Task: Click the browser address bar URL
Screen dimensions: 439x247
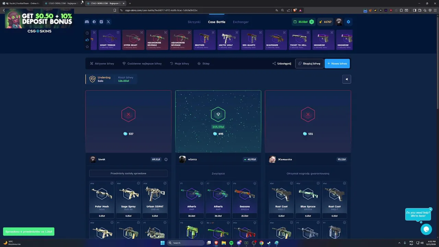Action: click(x=161, y=10)
